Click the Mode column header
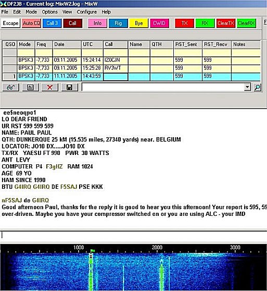The height and width of the screenshot is (291, 267). pos(26,44)
